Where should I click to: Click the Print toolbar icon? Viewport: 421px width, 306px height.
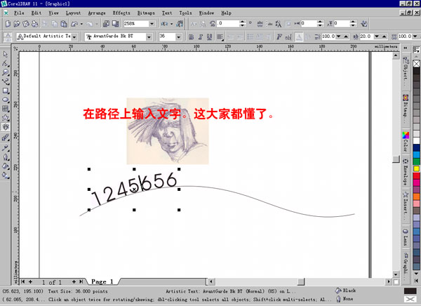(35, 24)
